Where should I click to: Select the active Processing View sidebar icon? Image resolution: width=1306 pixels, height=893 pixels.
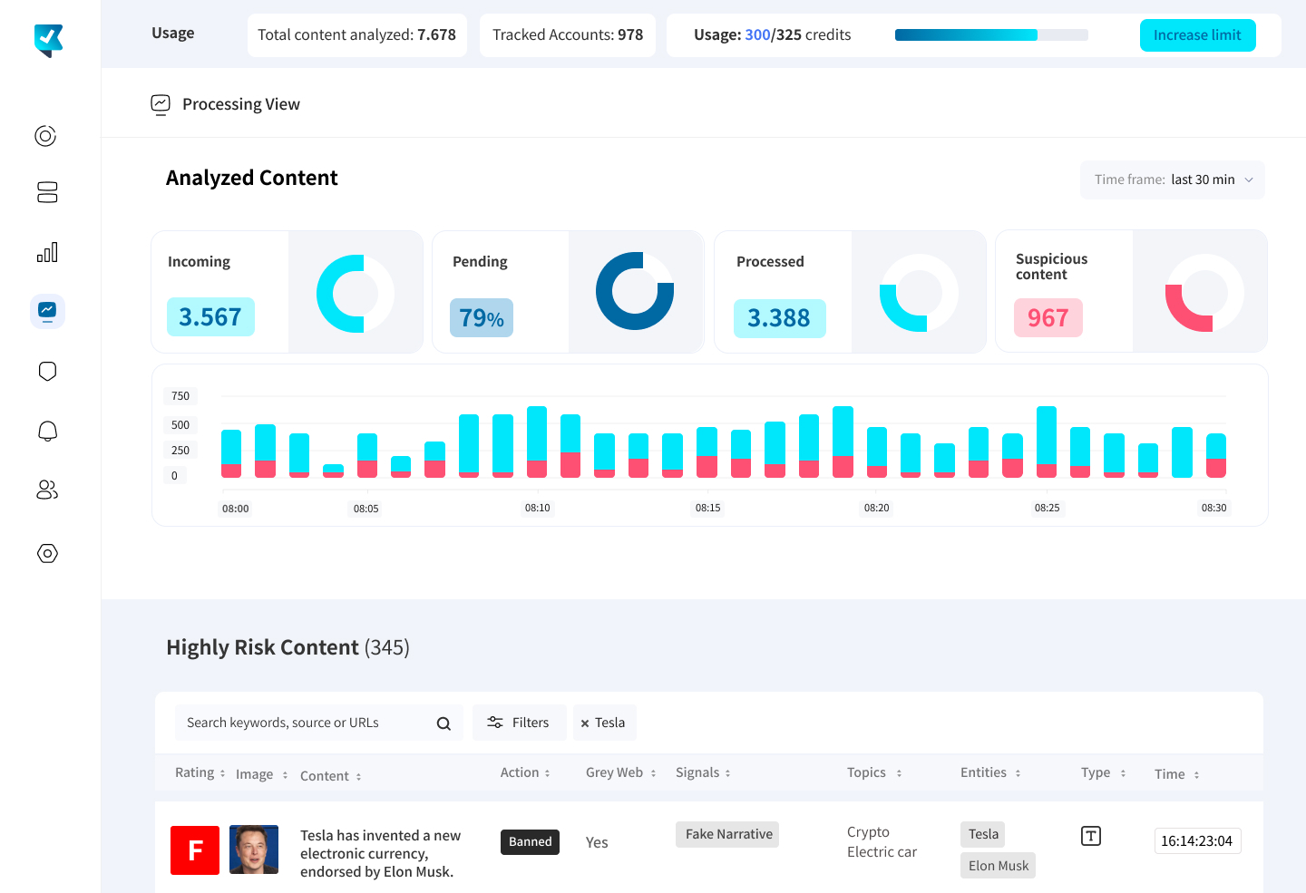[47, 311]
